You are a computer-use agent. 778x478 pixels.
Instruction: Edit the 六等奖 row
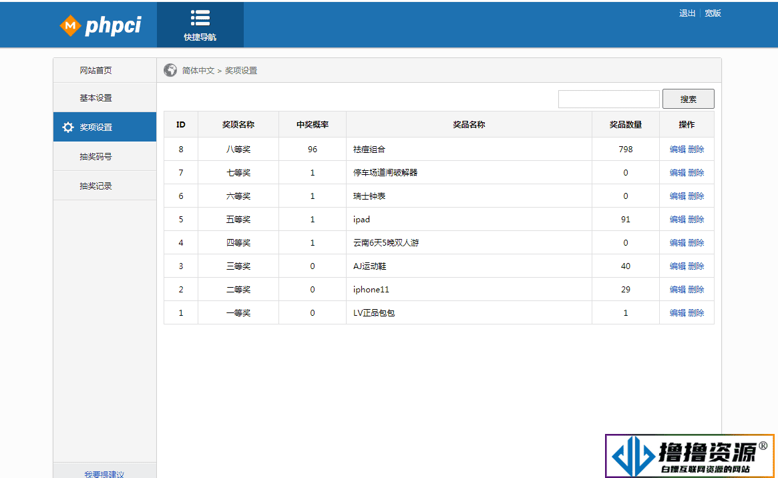[677, 196]
